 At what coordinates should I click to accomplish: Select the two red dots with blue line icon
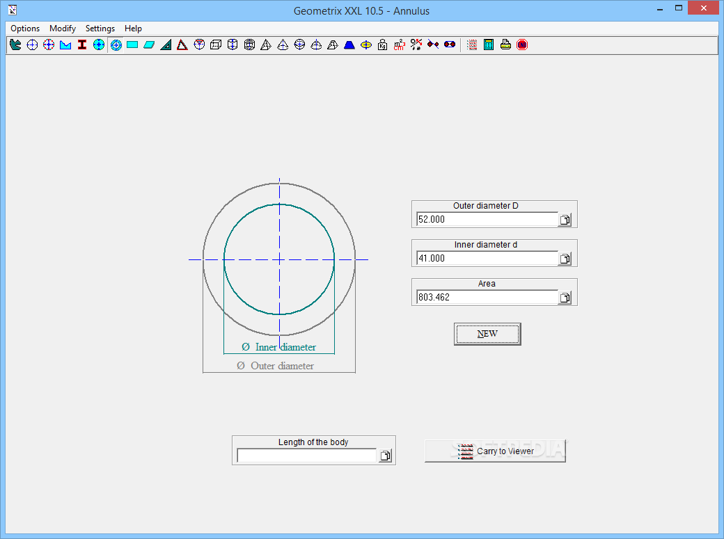pyautogui.click(x=433, y=45)
